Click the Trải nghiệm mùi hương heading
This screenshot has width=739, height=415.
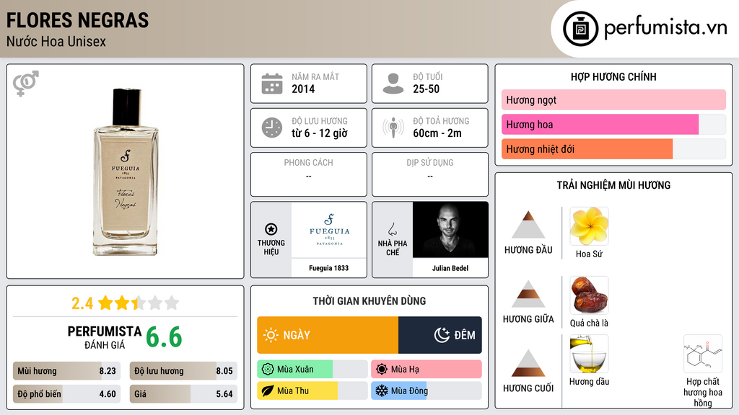tap(613, 185)
